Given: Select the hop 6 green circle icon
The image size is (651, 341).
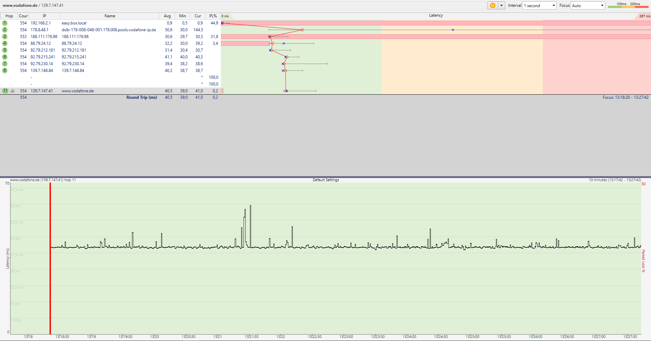Looking at the screenshot, I should [x=5, y=57].
